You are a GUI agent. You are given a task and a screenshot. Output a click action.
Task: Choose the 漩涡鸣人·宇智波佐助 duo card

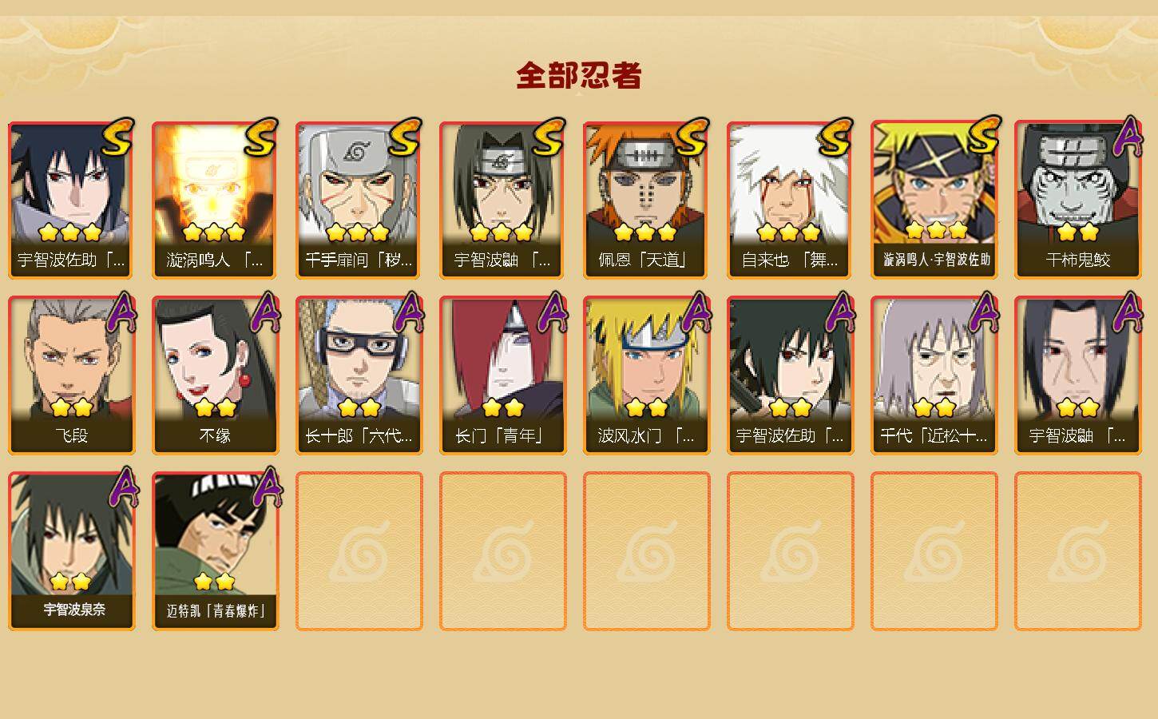pyautogui.click(x=934, y=200)
